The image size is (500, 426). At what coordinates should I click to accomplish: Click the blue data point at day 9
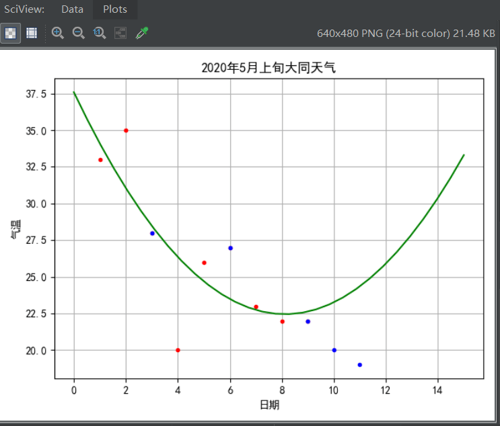pyautogui.click(x=308, y=322)
